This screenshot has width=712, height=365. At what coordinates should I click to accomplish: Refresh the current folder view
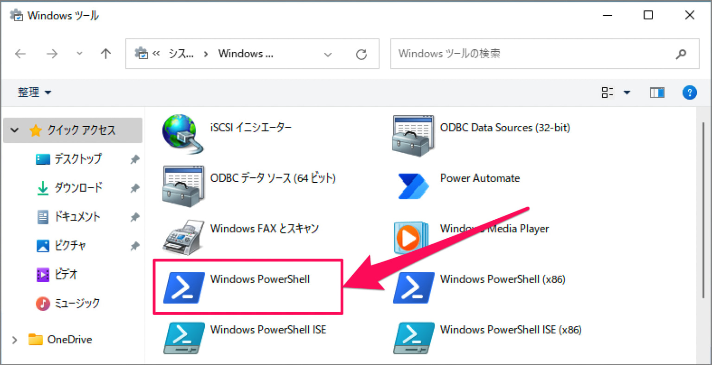pyautogui.click(x=361, y=54)
